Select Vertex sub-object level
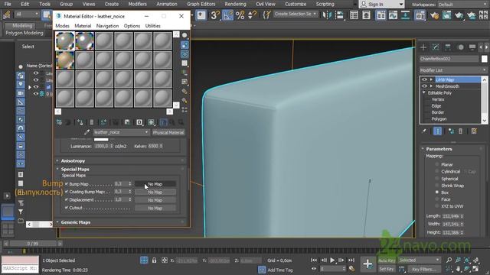The width and height of the screenshot is (490, 275). pos(438,99)
